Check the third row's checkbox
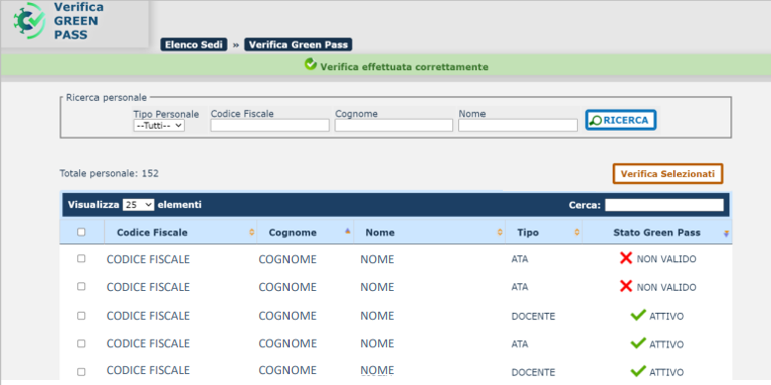 coord(81,316)
